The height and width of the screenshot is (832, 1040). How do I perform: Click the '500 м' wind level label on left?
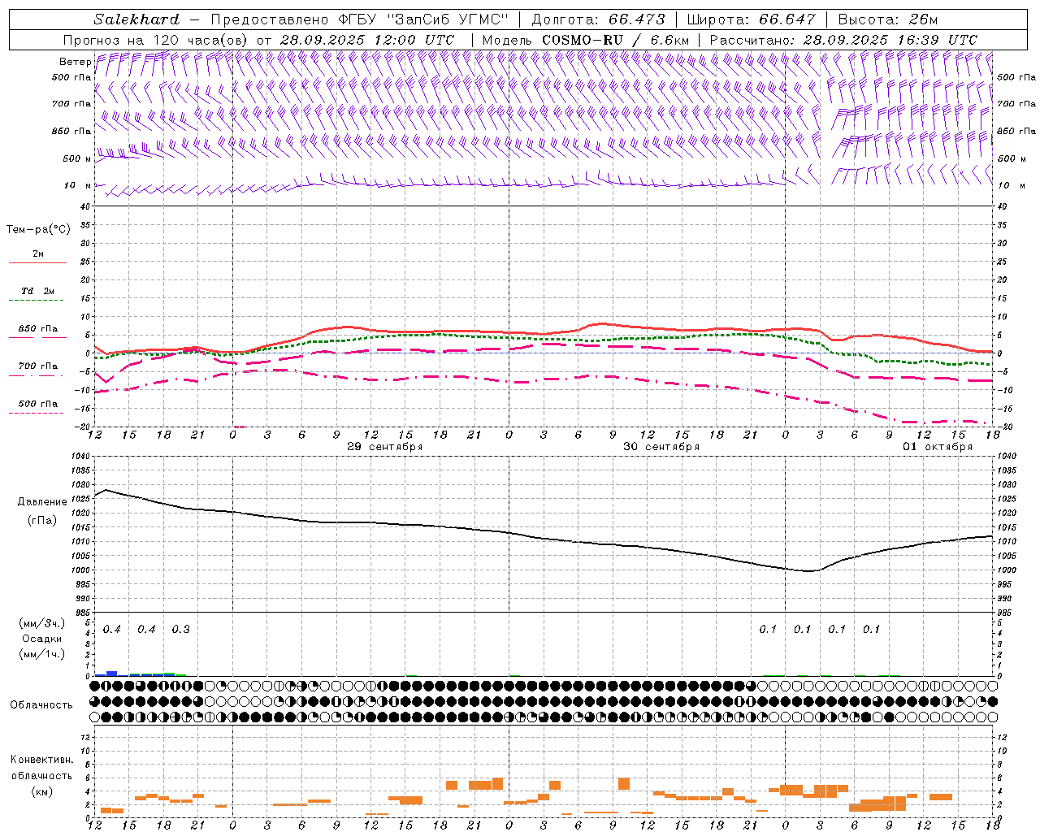click(x=76, y=158)
